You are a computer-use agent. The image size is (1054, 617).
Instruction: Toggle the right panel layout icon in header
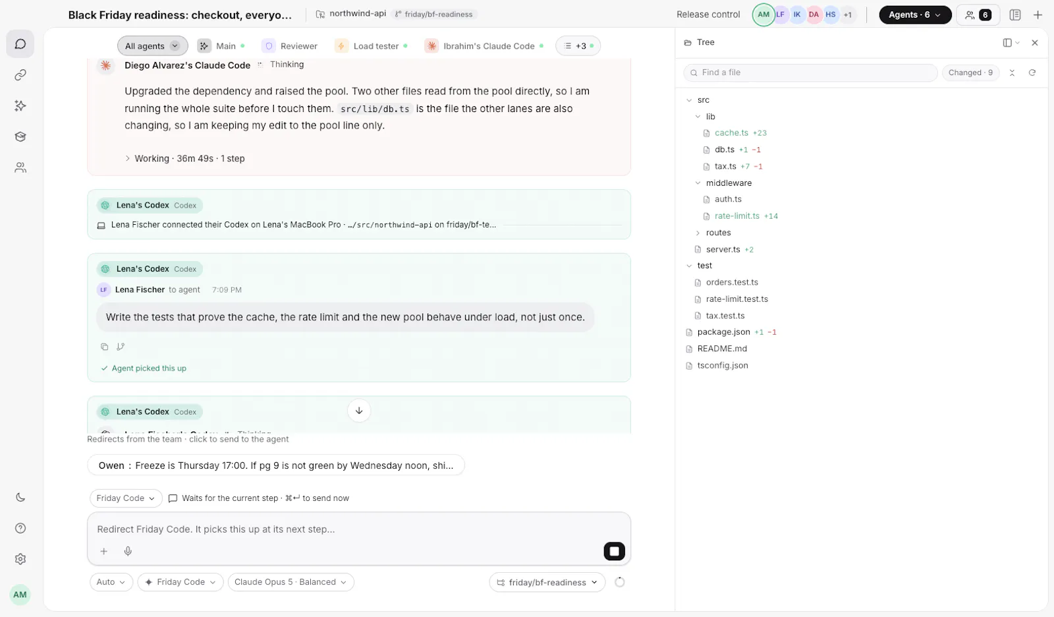pyautogui.click(x=1015, y=15)
